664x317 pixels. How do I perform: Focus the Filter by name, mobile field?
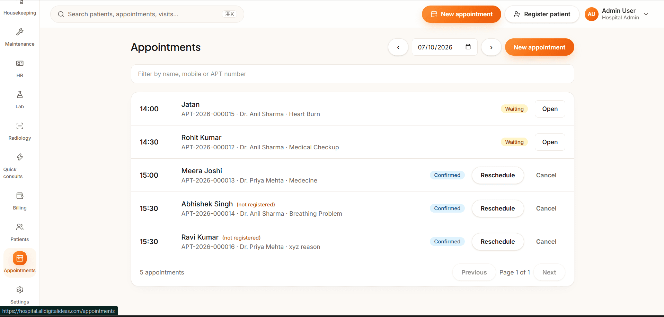pos(352,74)
